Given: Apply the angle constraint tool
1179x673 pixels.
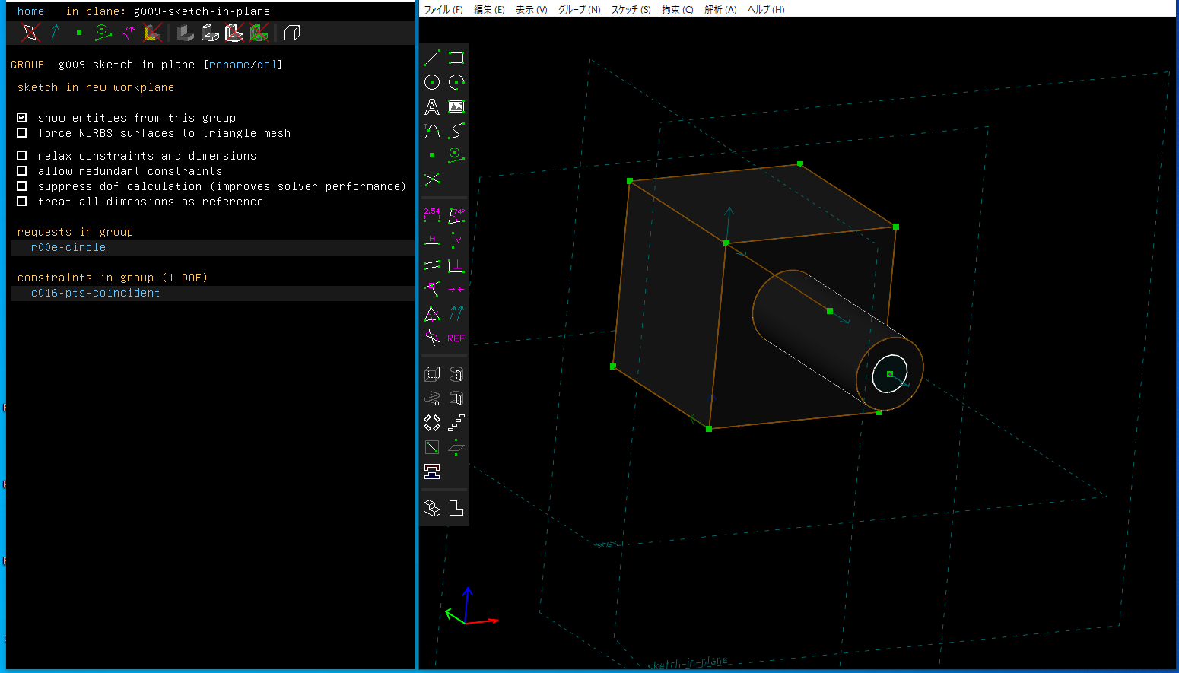Looking at the screenshot, I should coord(456,216).
